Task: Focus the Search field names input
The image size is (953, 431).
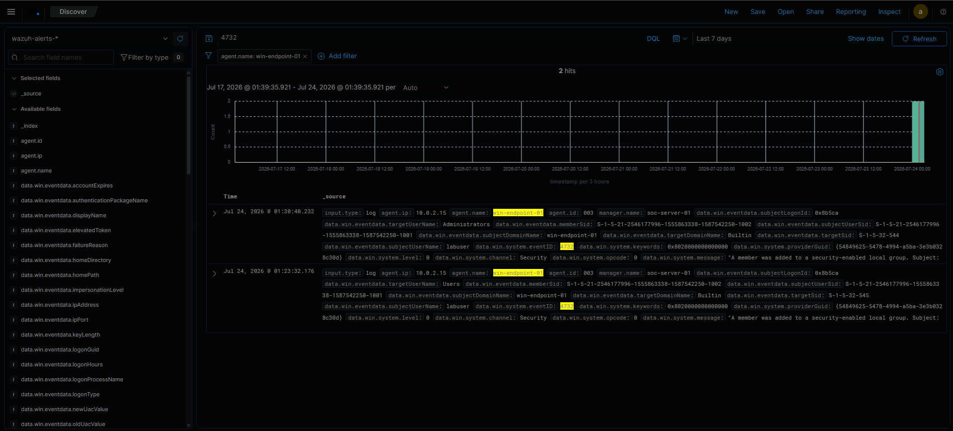Action: [x=61, y=57]
